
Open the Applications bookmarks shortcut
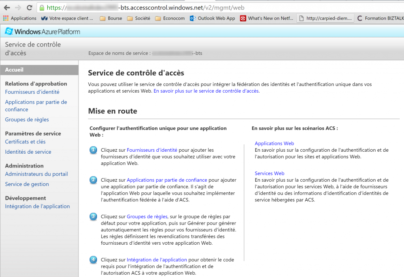(x=20, y=18)
